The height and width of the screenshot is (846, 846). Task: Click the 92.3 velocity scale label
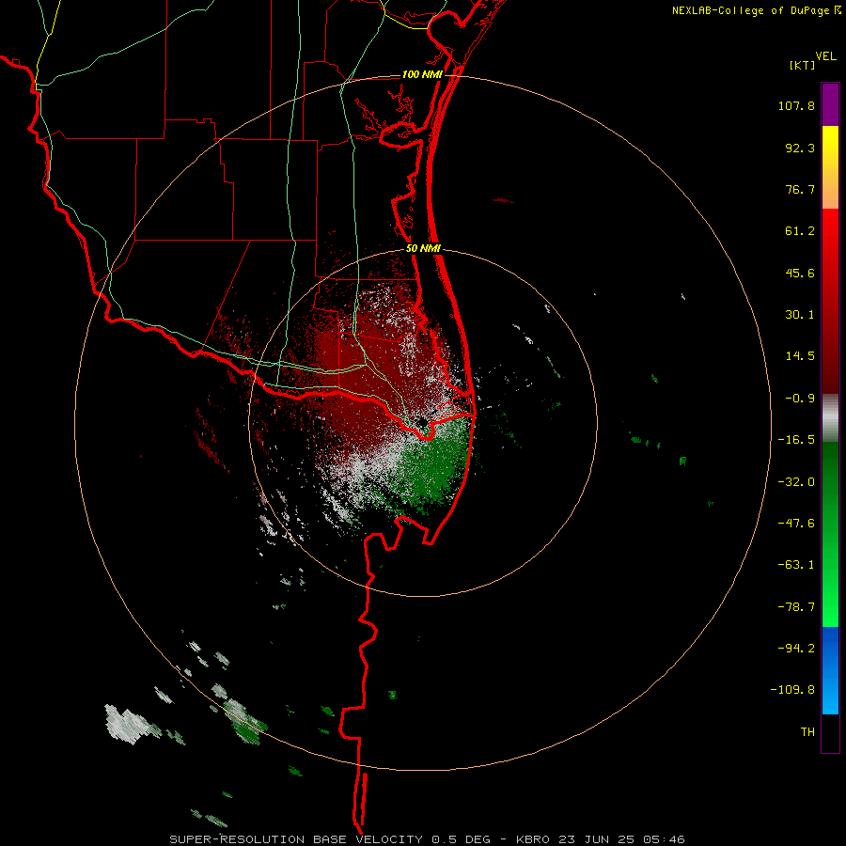click(x=800, y=148)
